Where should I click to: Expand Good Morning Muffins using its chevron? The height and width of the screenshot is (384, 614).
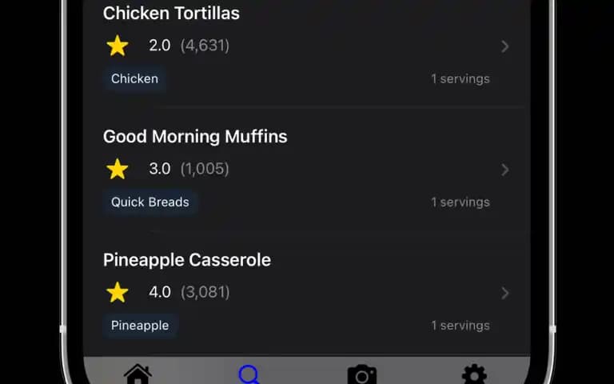coord(505,170)
